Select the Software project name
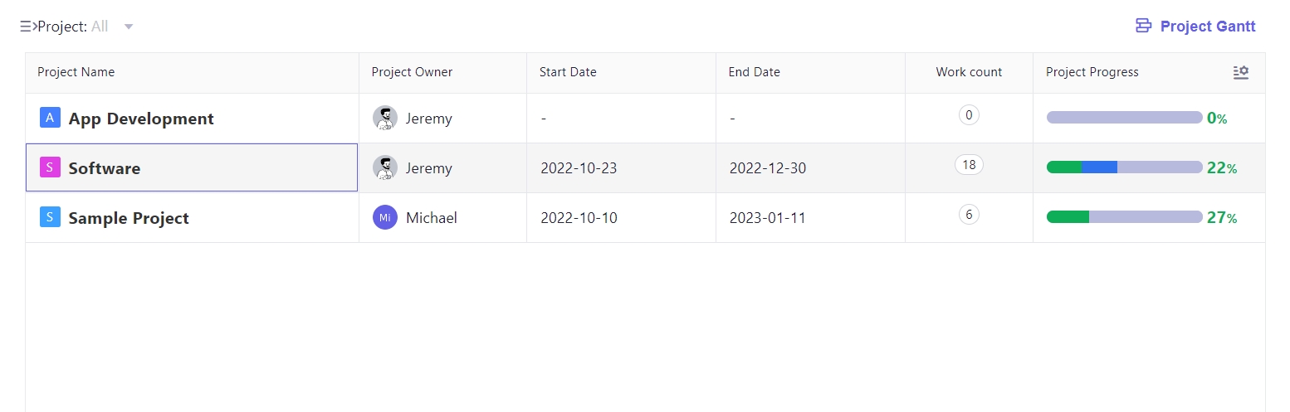 pos(105,168)
